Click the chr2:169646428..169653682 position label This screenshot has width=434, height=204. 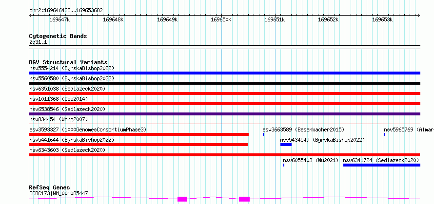tap(66, 10)
